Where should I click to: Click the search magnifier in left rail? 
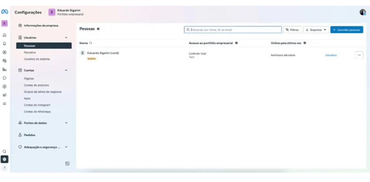(4, 151)
